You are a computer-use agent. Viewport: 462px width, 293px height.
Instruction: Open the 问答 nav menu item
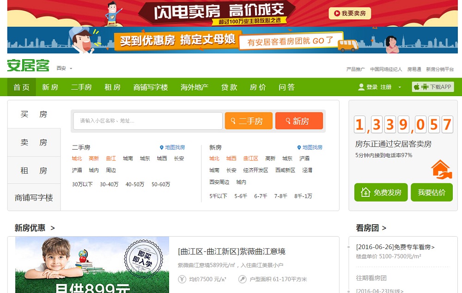[287, 87]
